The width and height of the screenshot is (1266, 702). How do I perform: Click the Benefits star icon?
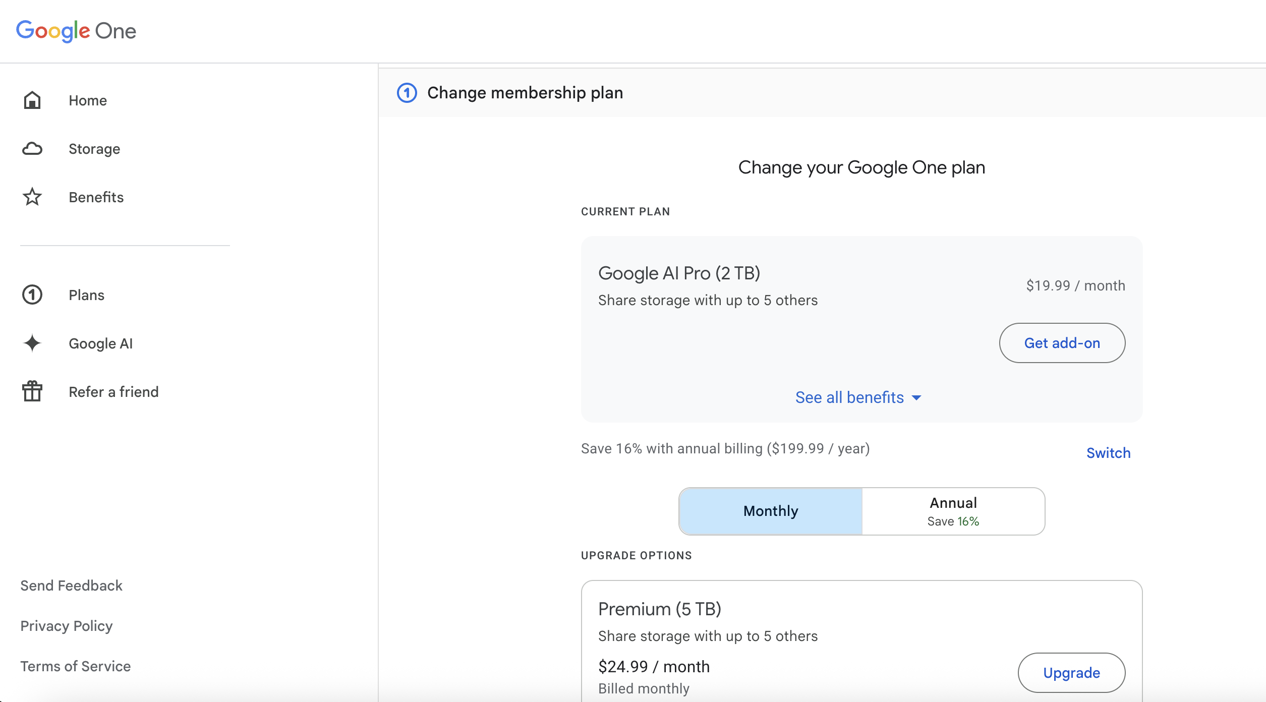[32, 197]
